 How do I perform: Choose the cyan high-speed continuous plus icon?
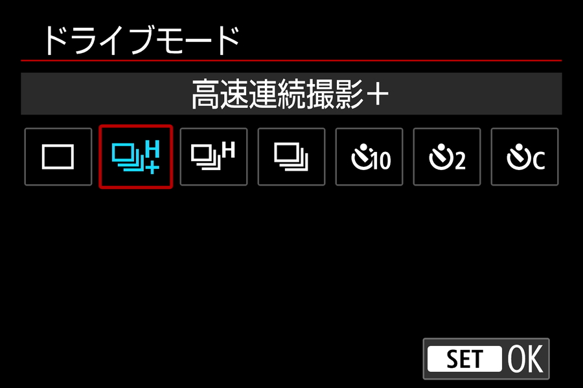click(x=136, y=156)
